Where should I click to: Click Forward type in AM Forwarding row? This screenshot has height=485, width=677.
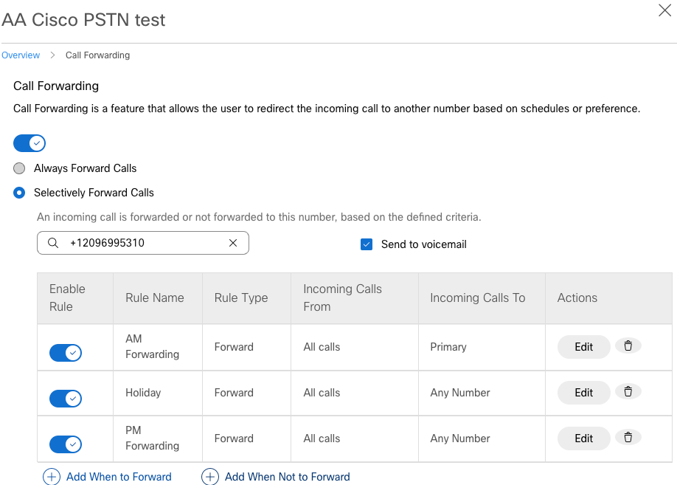[x=234, y=347]
